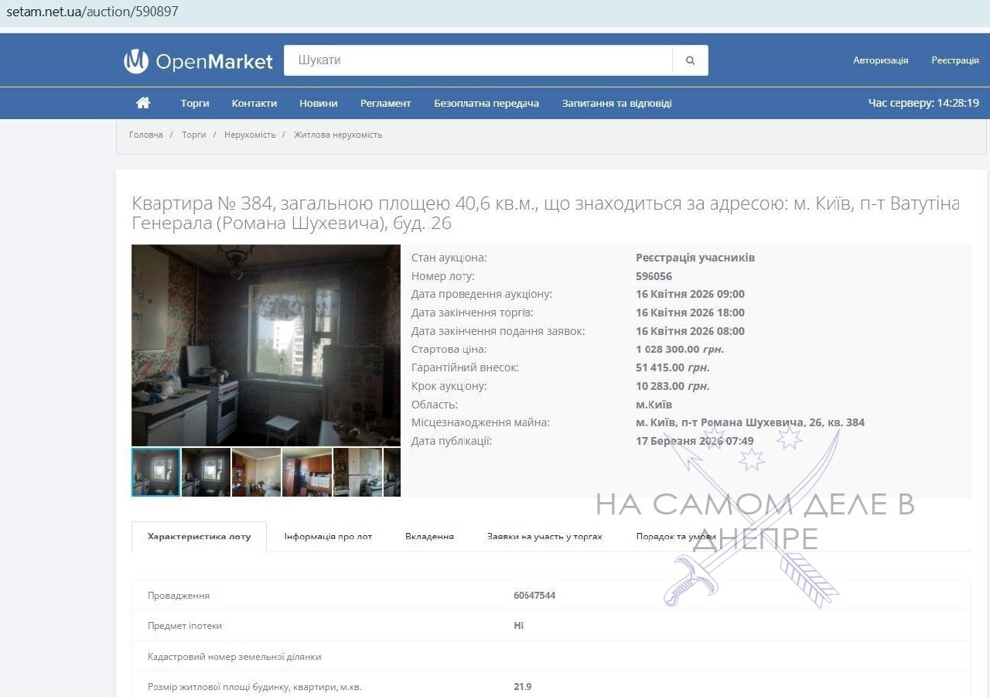Open Безоплатна передача menu item
990x697 pixels.
pos(486,103)
